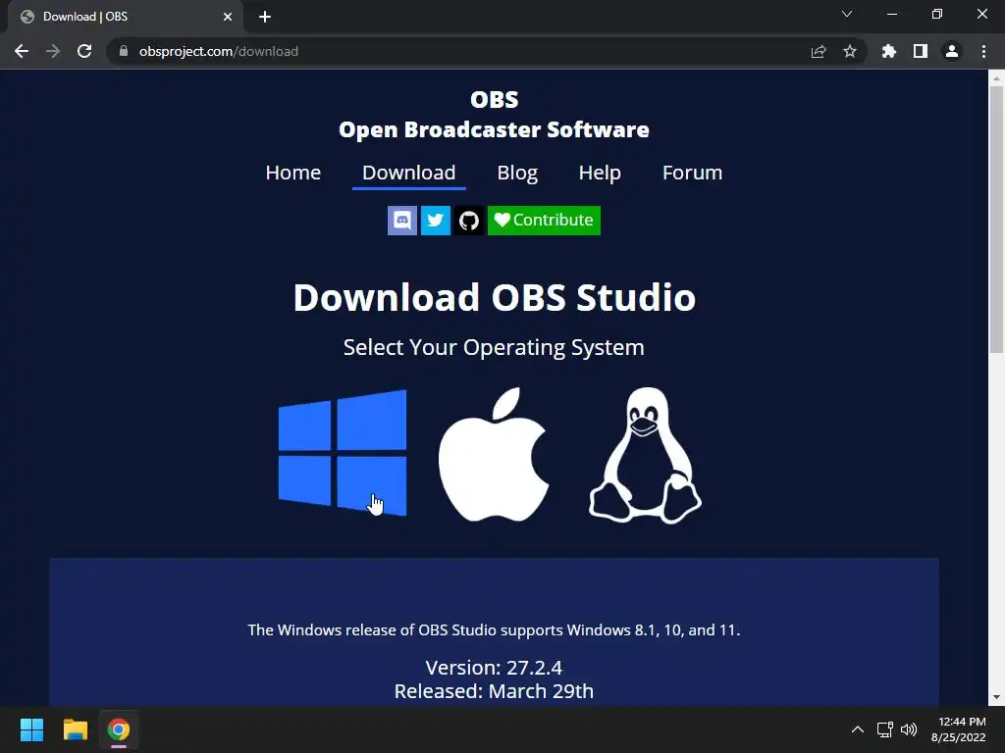Open the Chrome profile avatar icon

952,51
